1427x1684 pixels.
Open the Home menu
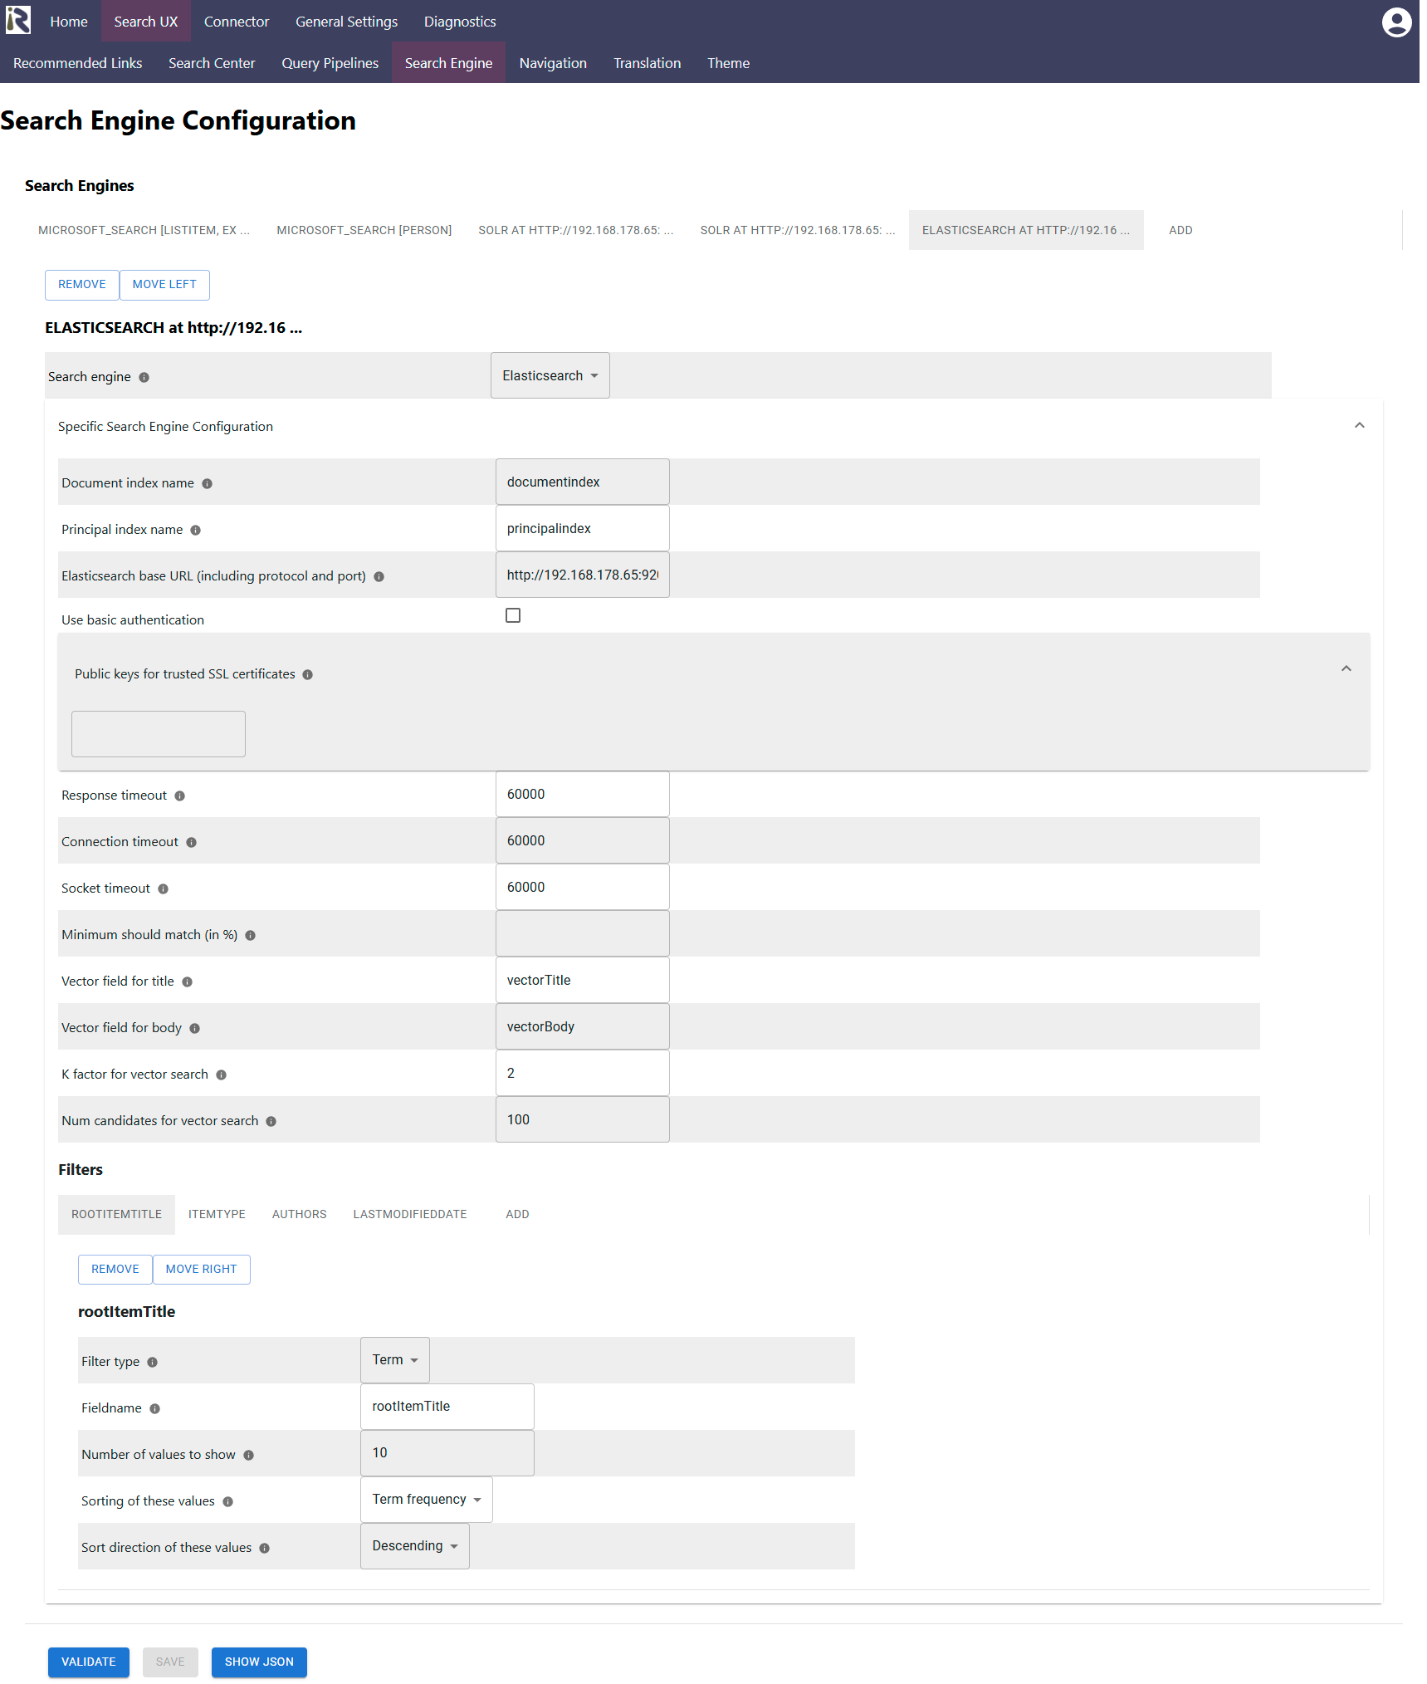point(69,22)
